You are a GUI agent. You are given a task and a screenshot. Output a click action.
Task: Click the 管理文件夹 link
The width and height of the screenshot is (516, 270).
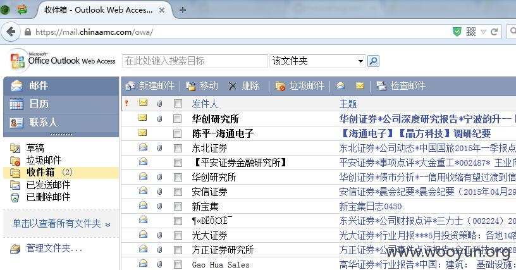click(x=54, y=249)
